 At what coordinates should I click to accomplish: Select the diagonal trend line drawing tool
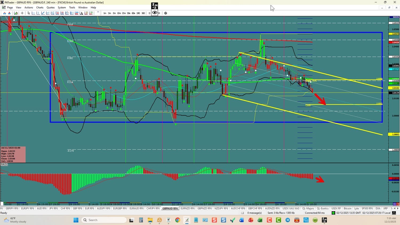pyautogui.click(x=43, y=13)
